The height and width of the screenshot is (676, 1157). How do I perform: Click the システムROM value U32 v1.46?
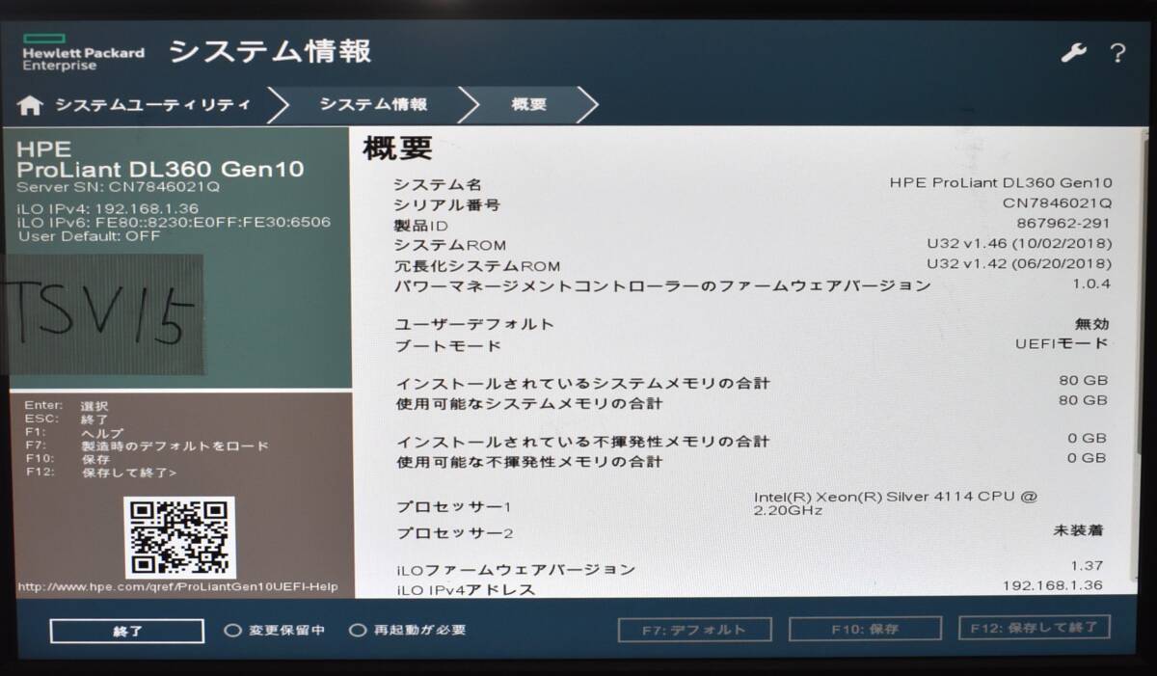[1019, 244]
